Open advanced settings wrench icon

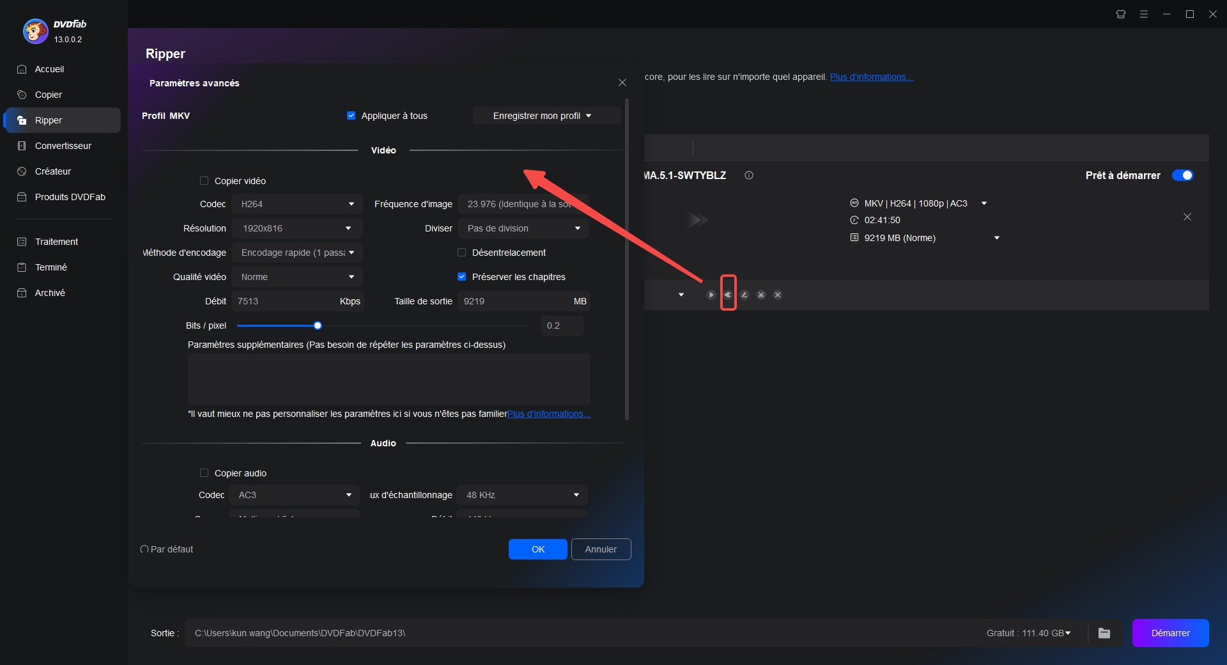tap(728, 295)
